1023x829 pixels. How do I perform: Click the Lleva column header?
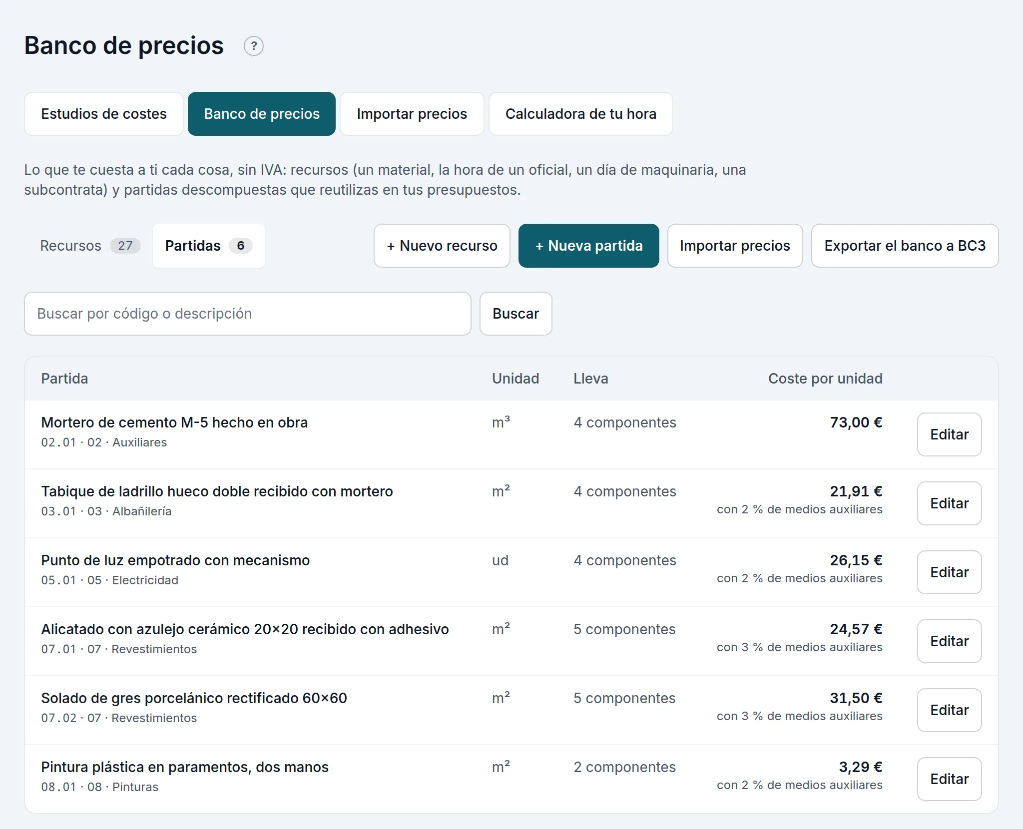591,379
